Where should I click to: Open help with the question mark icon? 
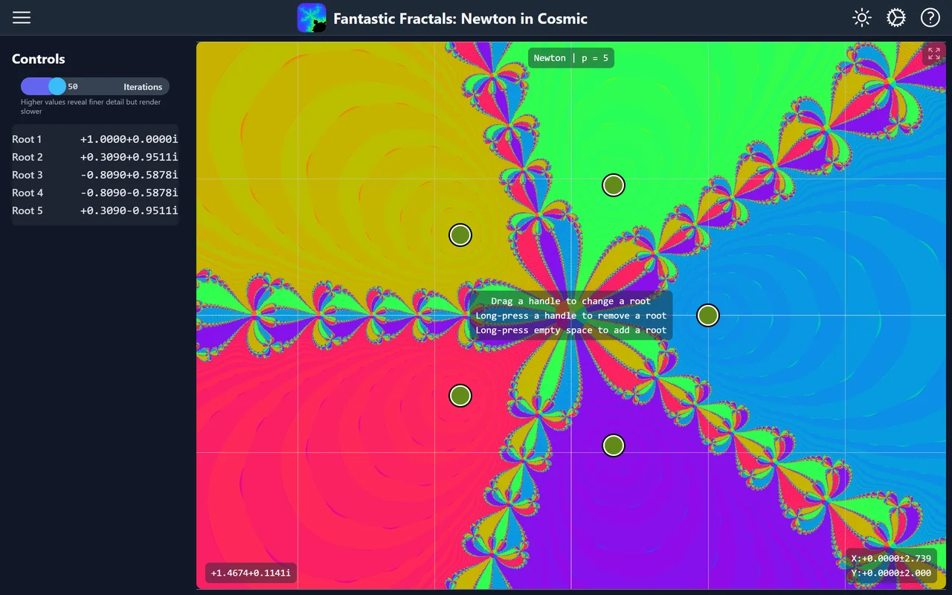pyautogui.click(x=930, y=18)
